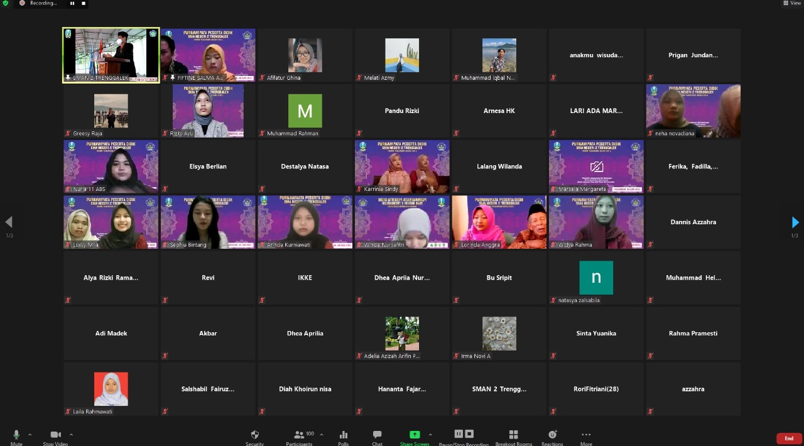Open the Polls icon
The width and height of the screenshot is (804, 446).
coord(344,436)
